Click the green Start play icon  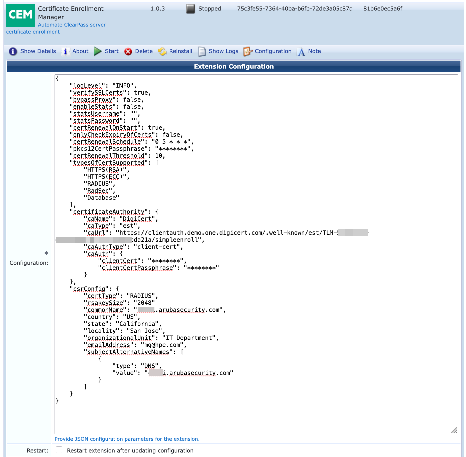pos(98,51)
